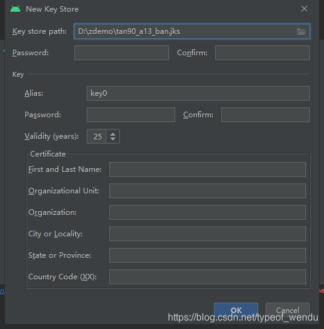Click the 'New Key Store' title text
Screen dimensions: 324x329
coord(52,9)
